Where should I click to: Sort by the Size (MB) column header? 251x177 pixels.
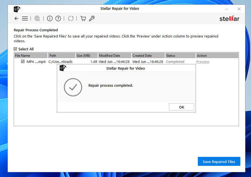pyautogui.click(x=86, y=55)
